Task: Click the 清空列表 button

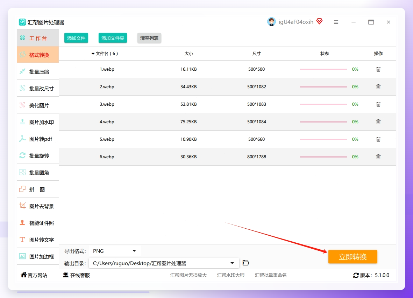Action: pos(149,38)
